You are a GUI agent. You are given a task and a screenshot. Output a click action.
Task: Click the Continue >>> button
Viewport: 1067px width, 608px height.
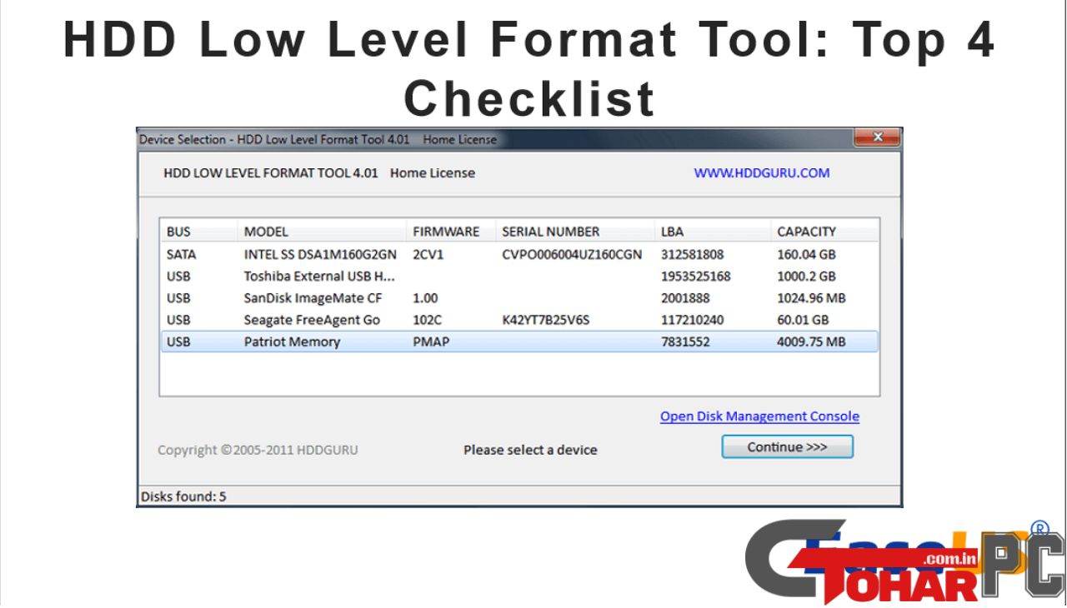(787, 447)
